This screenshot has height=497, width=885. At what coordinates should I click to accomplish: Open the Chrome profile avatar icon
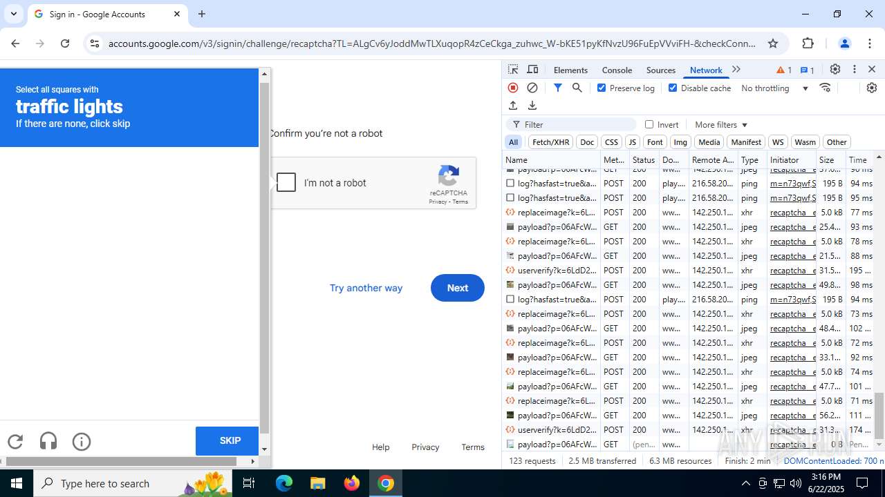click(x=844, y=43)
